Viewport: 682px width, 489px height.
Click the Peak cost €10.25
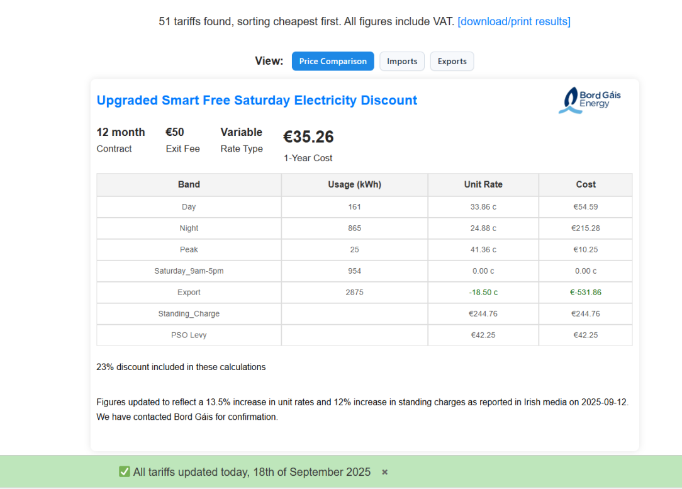coord(586,249)
